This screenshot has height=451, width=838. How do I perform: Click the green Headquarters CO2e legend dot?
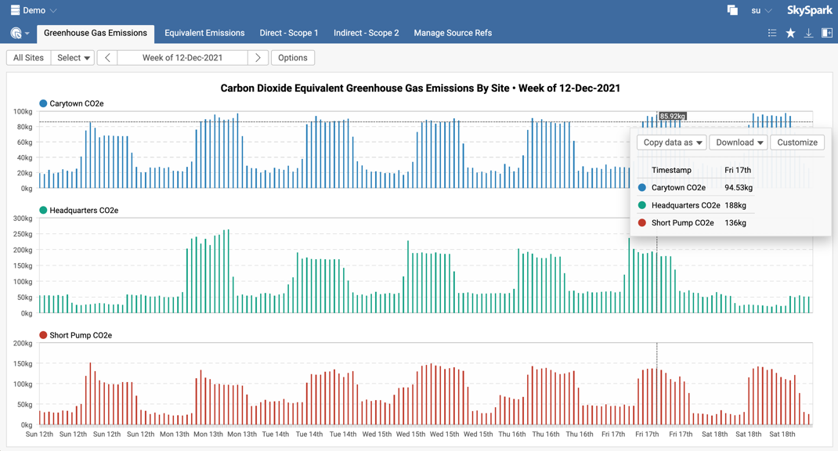coord(43,210)
